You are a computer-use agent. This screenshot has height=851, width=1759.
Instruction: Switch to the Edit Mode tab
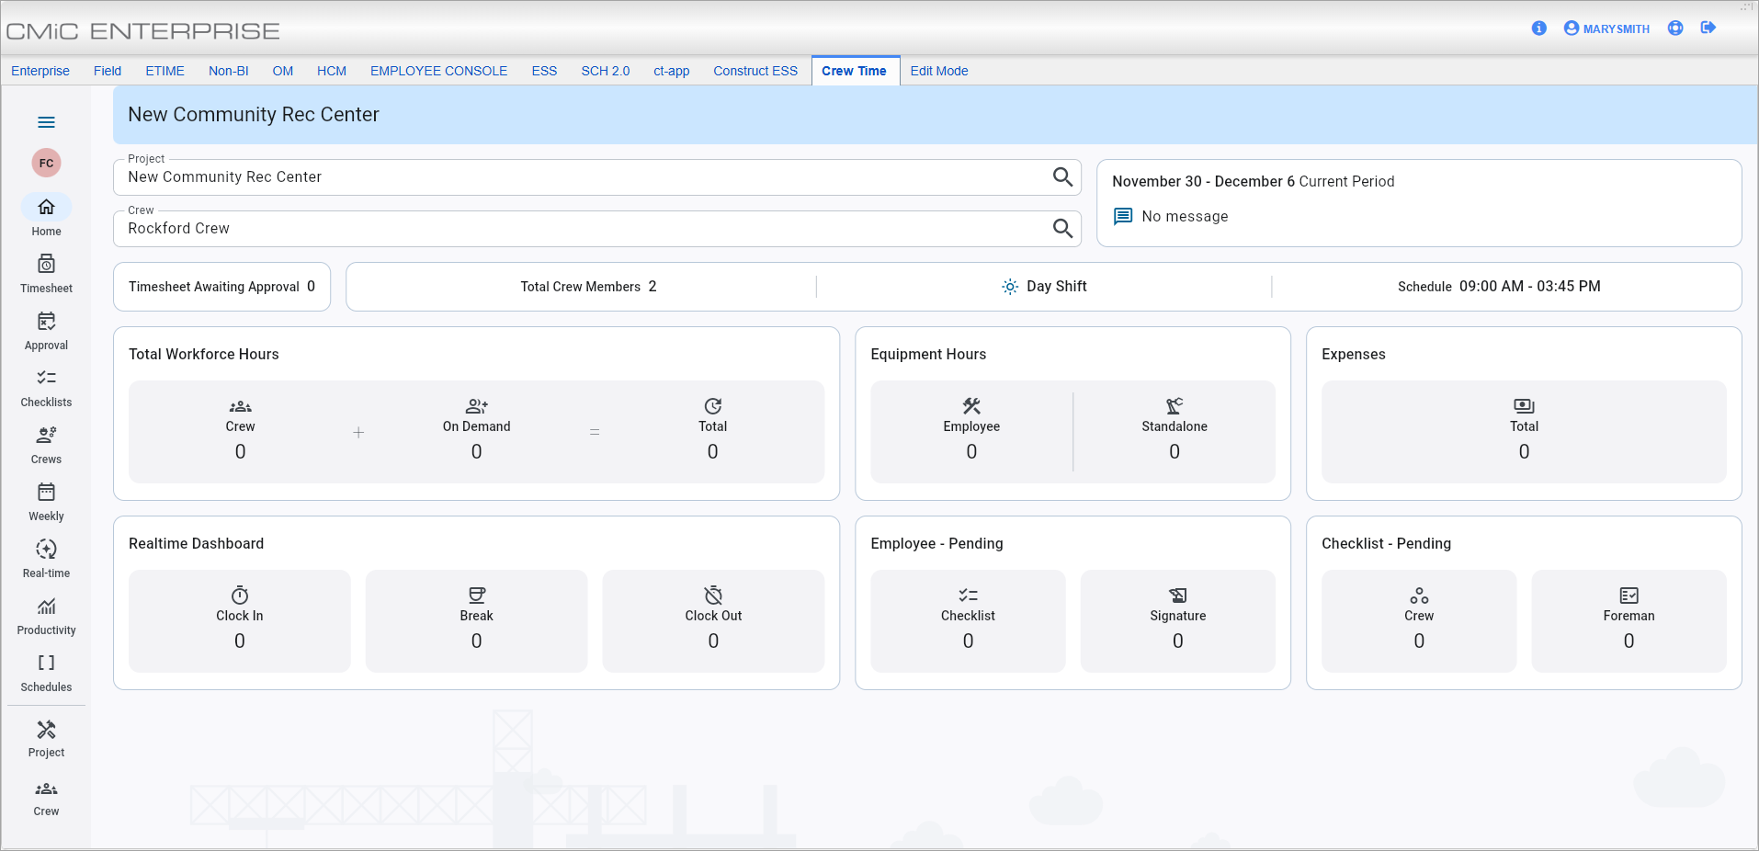click(x=938, y=71)
